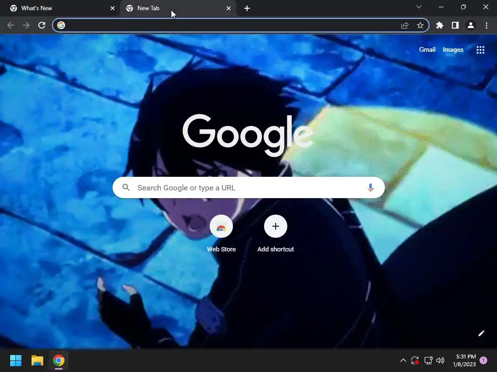Open Gmail link
The width and height of the screenshot is (497, 372).
point(427,50)
